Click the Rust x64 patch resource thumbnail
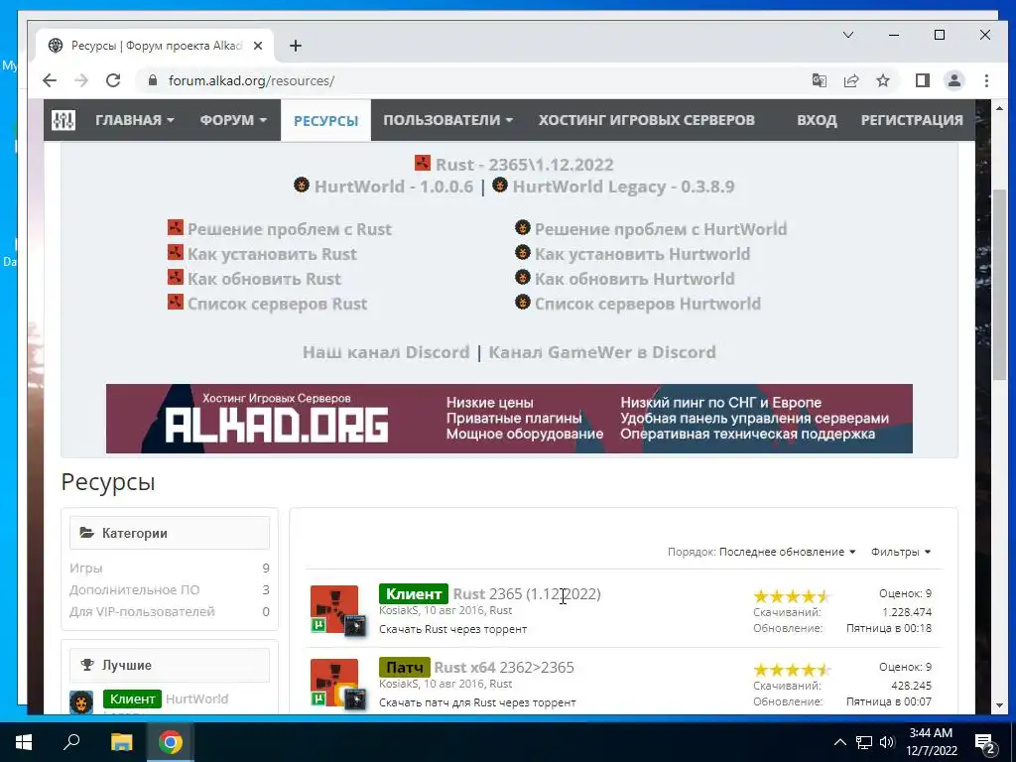 [334, 683]
